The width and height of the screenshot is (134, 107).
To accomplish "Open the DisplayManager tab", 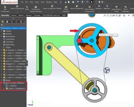I will (21, 22).
